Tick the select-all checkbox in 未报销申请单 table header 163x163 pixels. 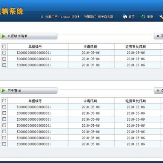pos(4,46)
